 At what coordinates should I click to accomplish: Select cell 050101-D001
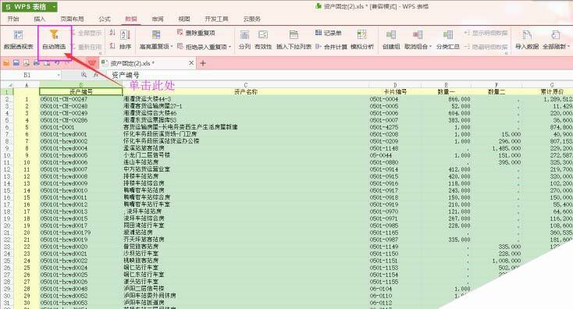81,127
